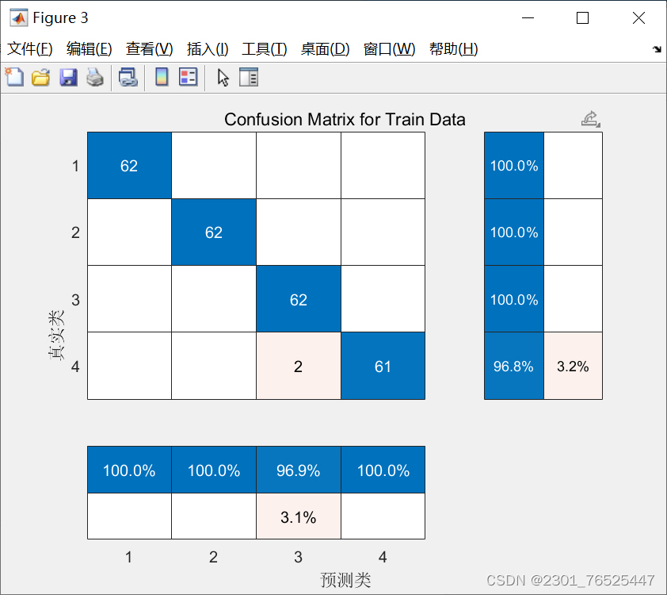667x595 pixels.
Task: Open the export icon's dropdown arrow
Action: (x=597, y=125)
